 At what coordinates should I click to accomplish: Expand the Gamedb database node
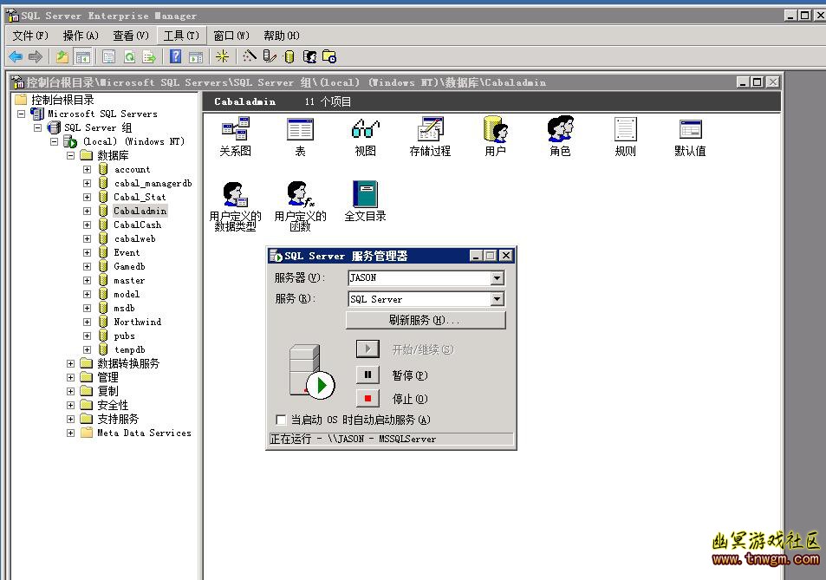coord(87,266)
